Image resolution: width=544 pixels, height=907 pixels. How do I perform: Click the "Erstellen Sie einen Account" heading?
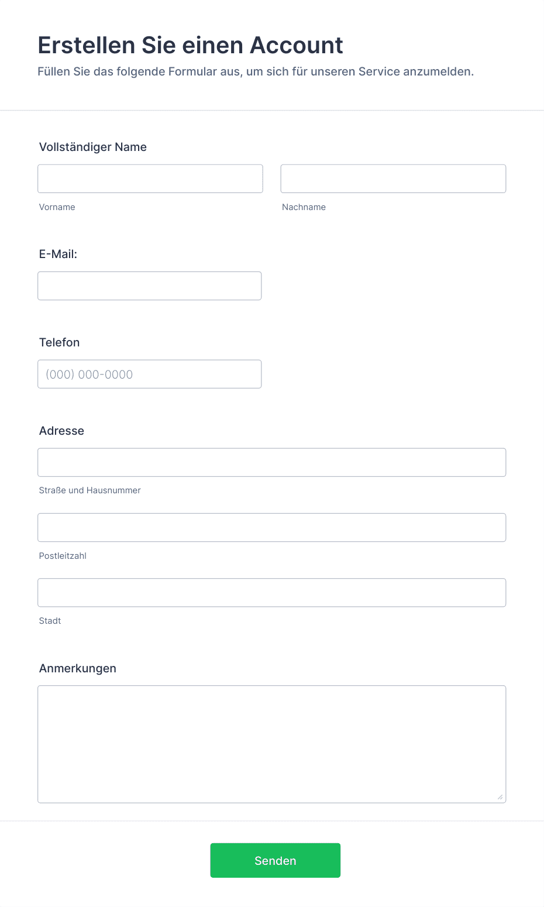click(190, 45)
